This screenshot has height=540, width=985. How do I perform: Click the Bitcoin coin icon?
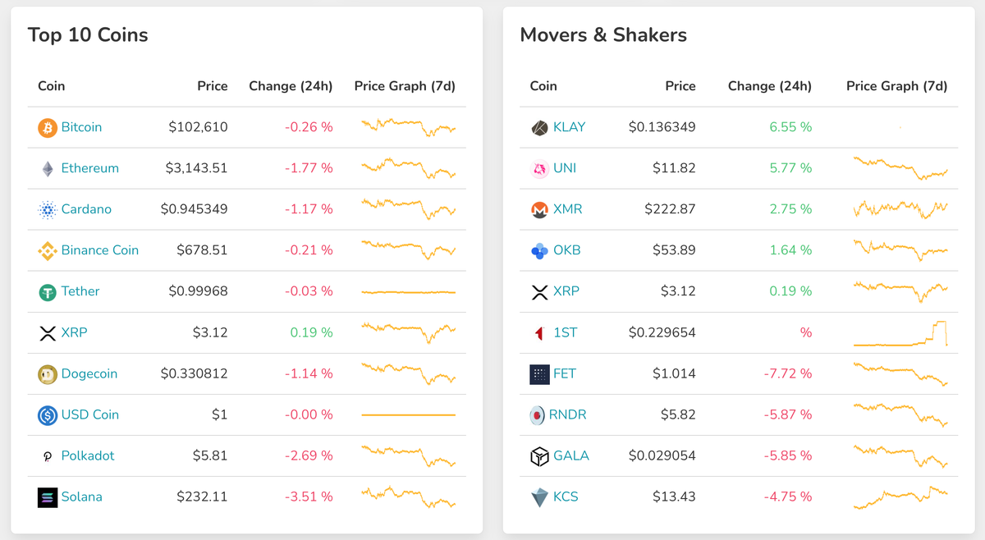(48, 128)
